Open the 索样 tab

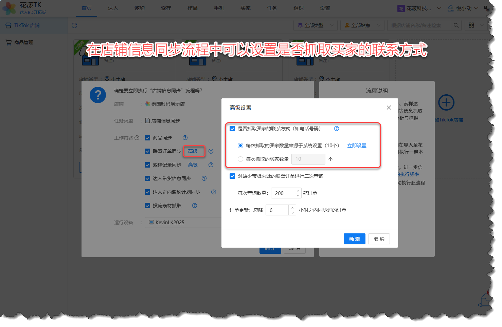(x=166, y=8)
